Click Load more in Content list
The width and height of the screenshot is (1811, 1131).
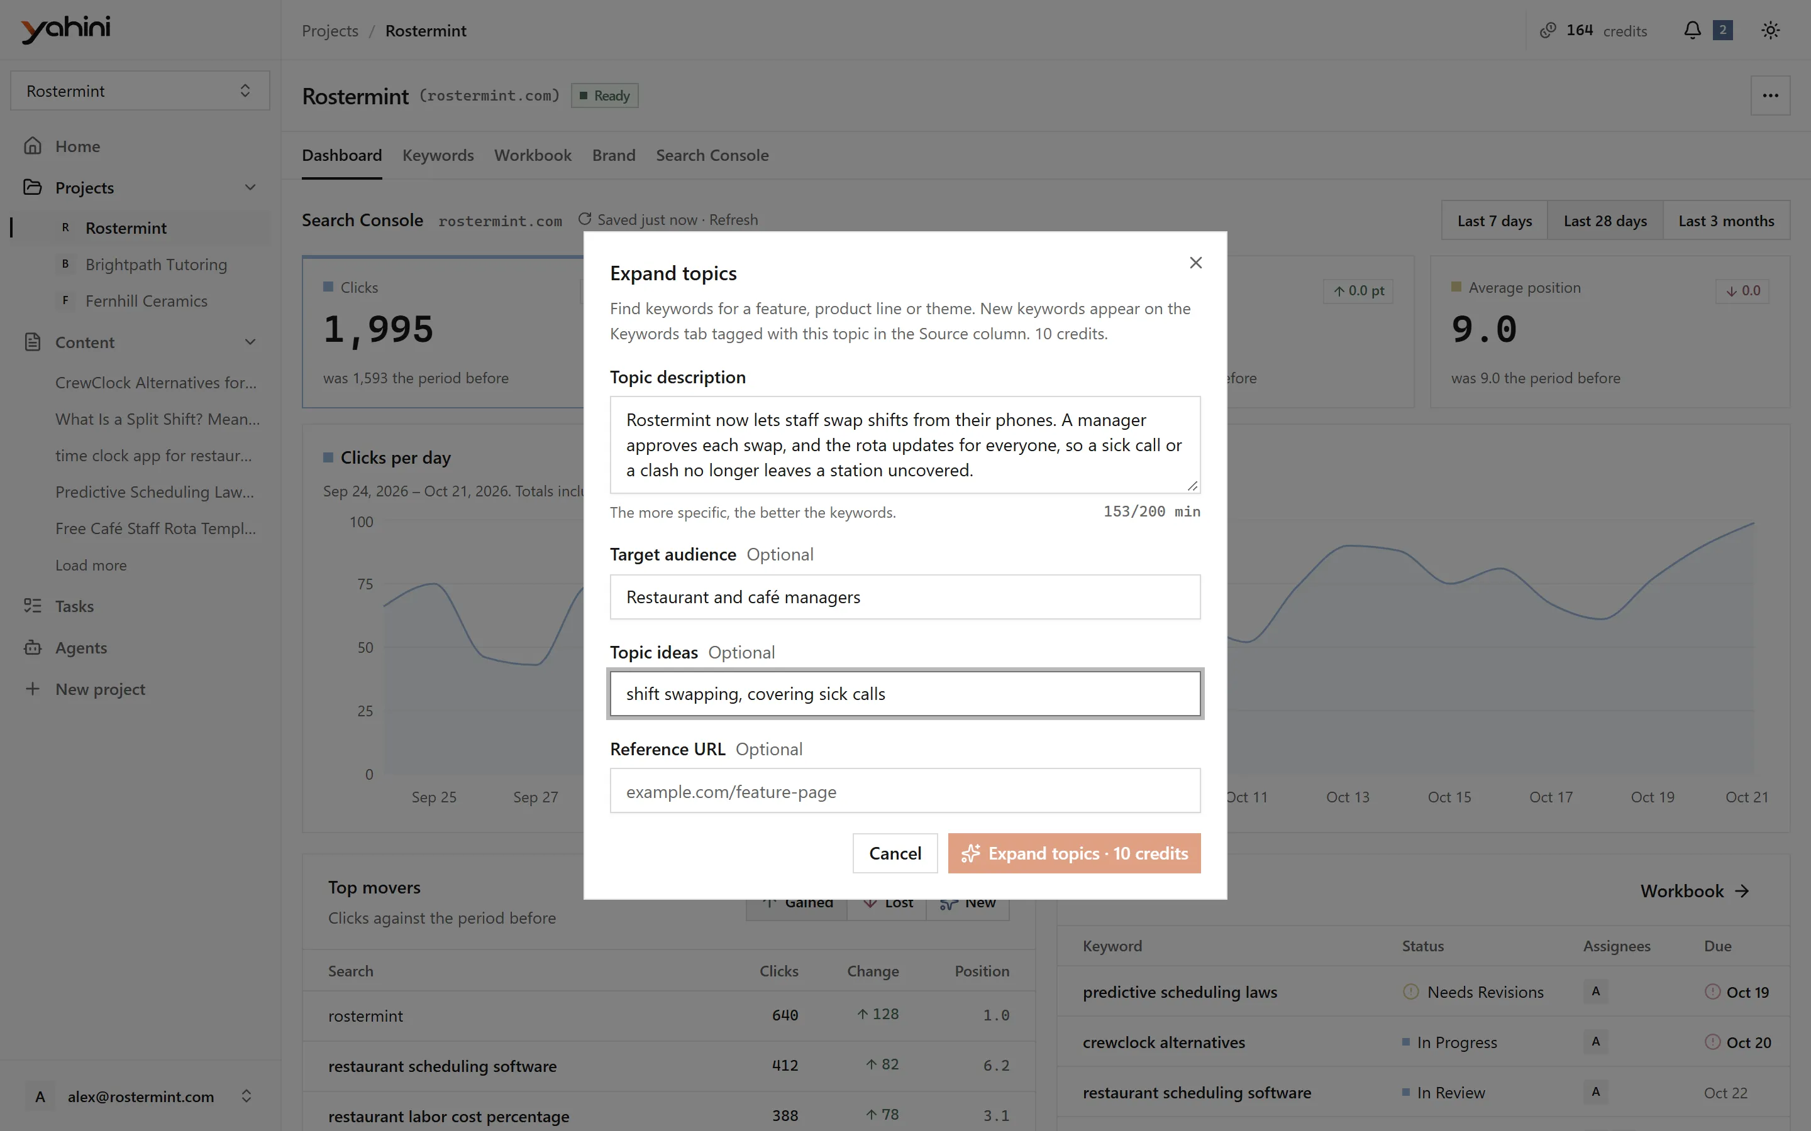click(91, 565)
